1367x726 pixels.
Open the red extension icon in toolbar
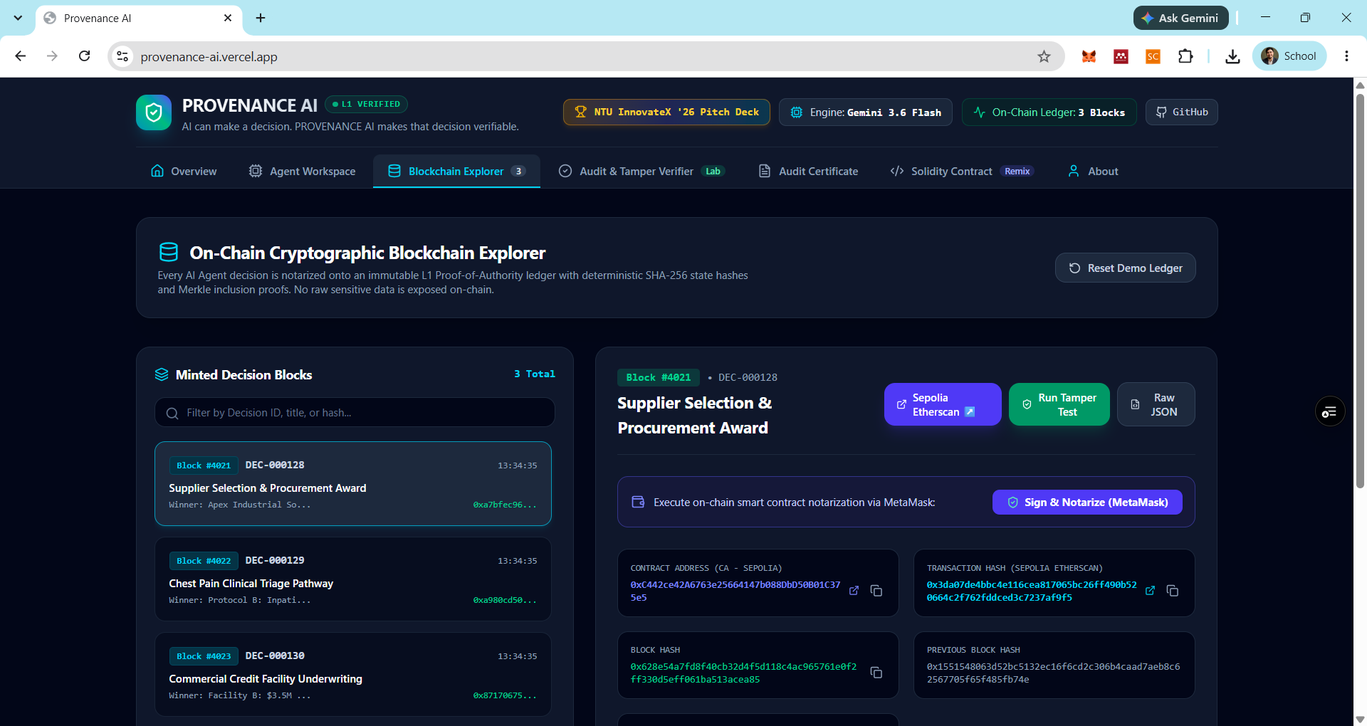pyautogui.click(x=1121, y=56)
